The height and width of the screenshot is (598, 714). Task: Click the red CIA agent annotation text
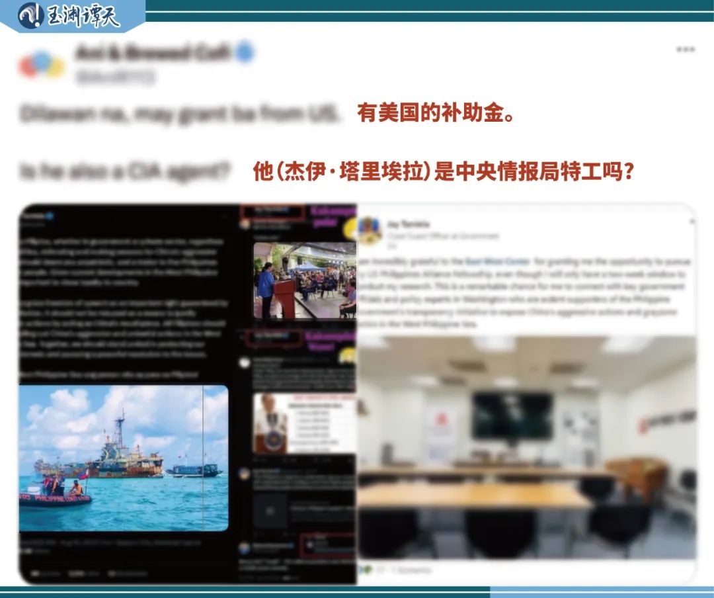[x=443, y=171]
